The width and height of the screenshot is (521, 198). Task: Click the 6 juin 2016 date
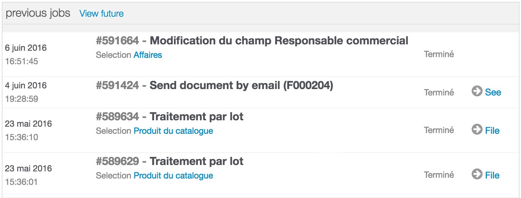[x=26, y=48]
